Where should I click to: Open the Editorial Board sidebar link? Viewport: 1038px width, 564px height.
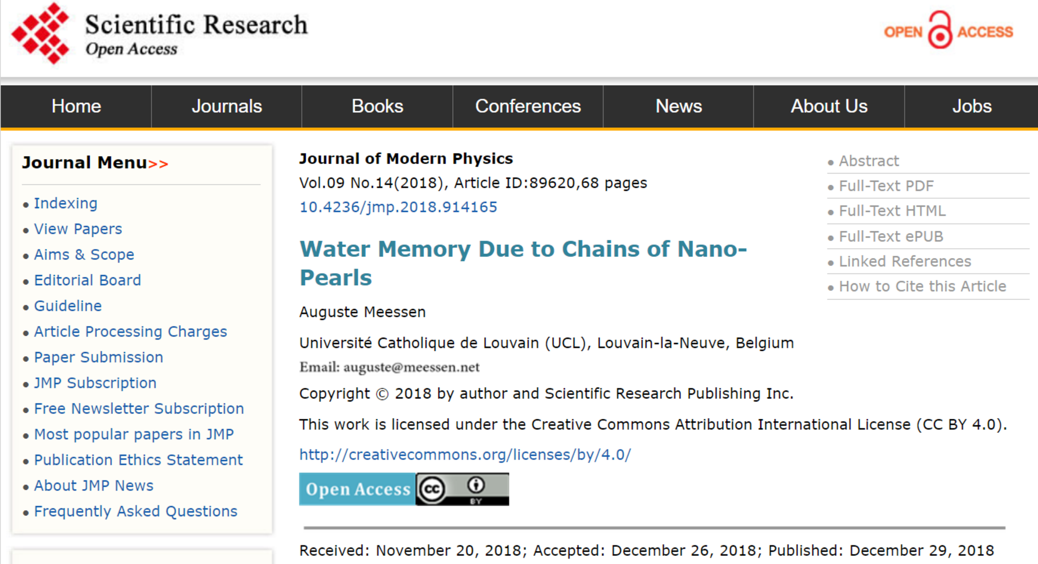pos(87,280)
